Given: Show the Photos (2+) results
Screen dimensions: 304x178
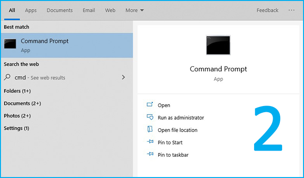Looking at the screenshot, I should tap(17, 116).
